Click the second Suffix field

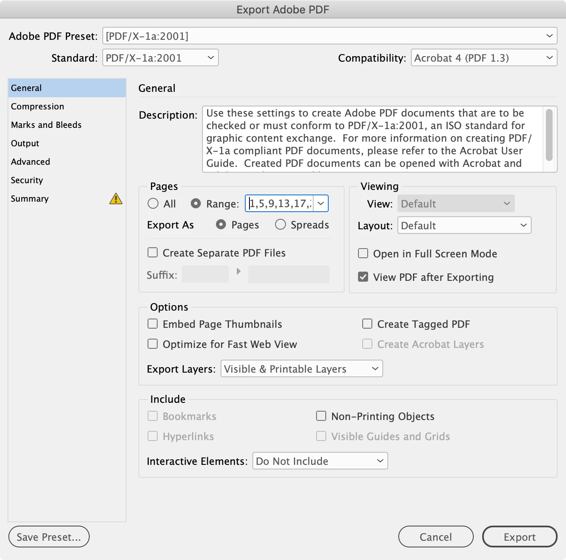pos(289,275)
